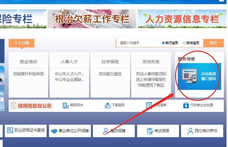Image resolution: width=228 pixels, height=147 pixels.
Task: Click the computer icon in 自助服务 banner
Action: click(x=189, y=76)
